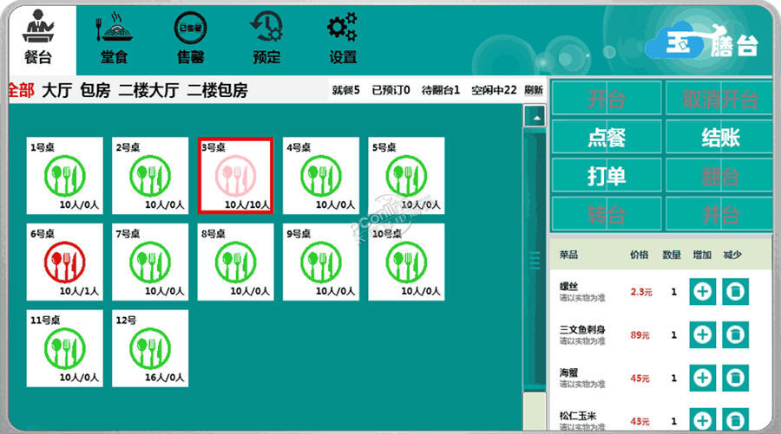
Task: Open the 设置 settings tab
Action: [x=343, y=39]
